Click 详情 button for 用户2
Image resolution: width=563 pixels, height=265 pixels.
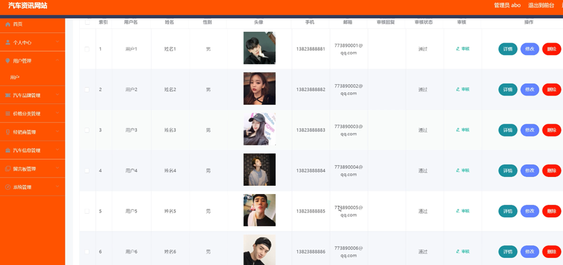coord(508,89)
